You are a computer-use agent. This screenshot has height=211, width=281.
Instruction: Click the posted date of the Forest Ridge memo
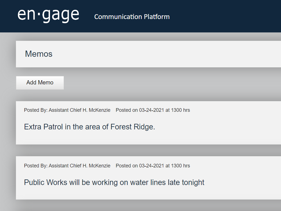[152, 110]
